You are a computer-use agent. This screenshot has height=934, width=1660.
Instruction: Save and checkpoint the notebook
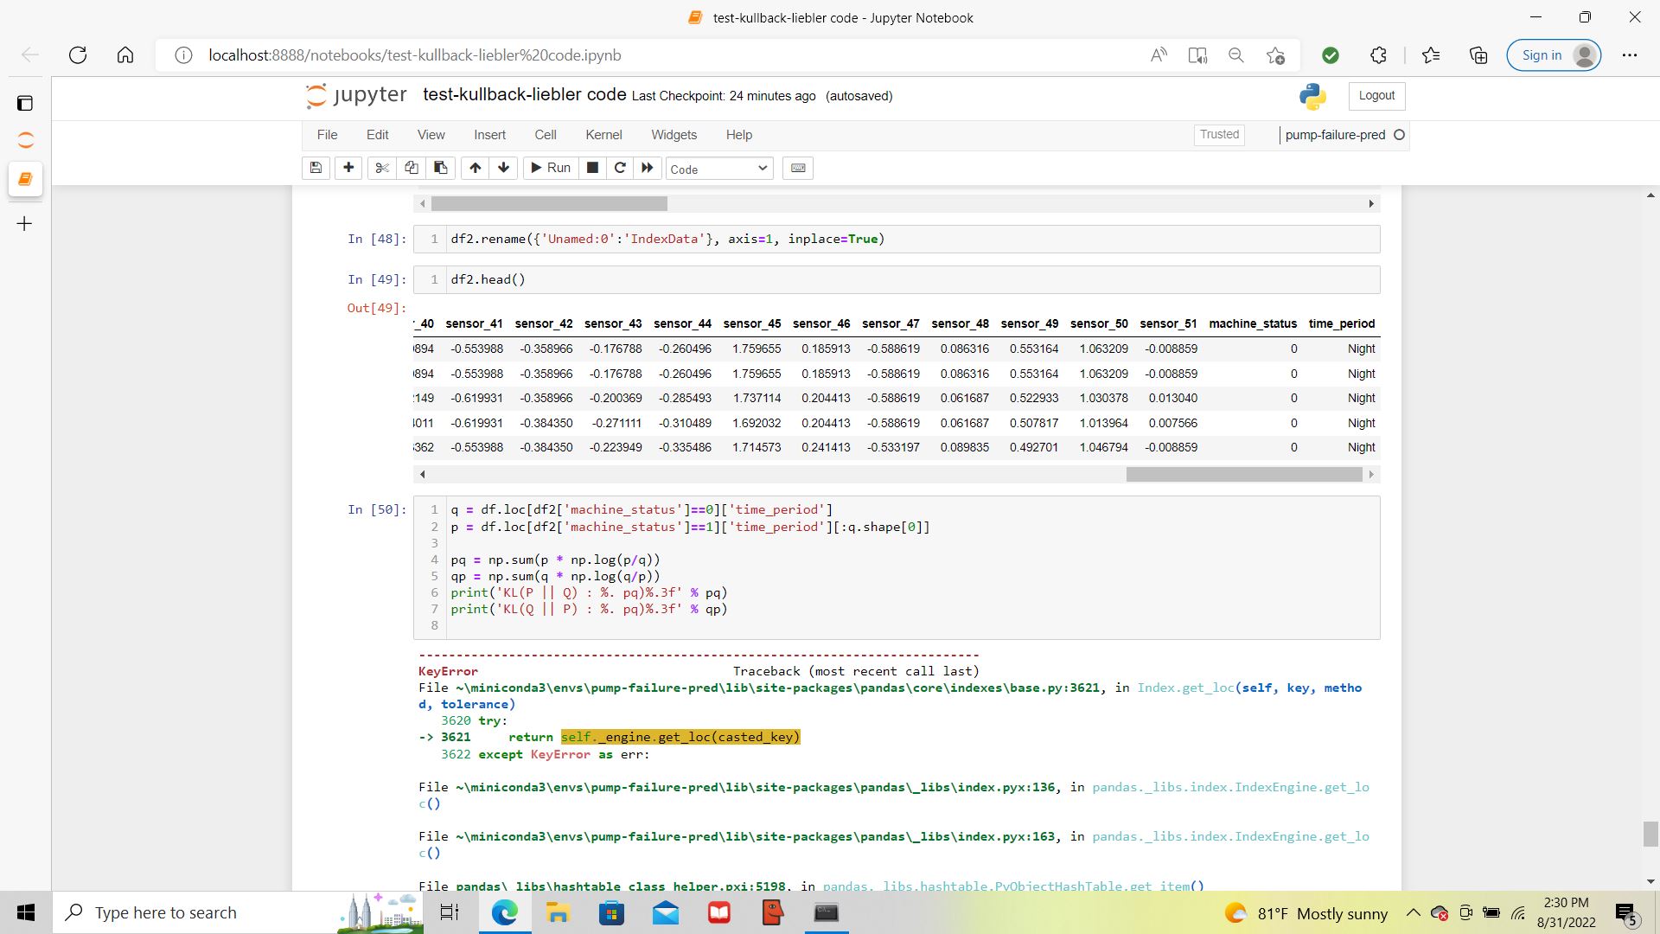[x=316, y=168]
